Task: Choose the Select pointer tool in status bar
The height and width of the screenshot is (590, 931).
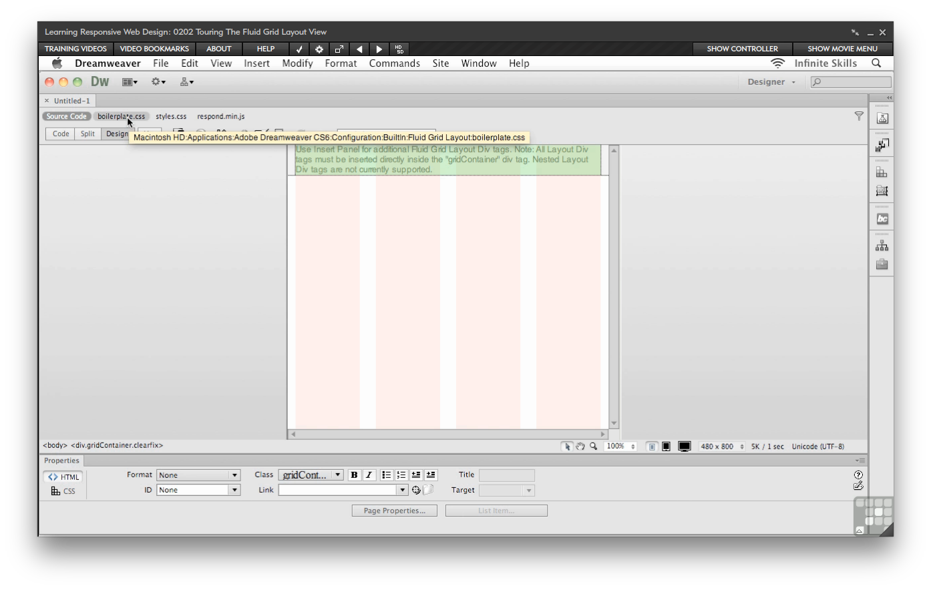Action: click(568, 447)
